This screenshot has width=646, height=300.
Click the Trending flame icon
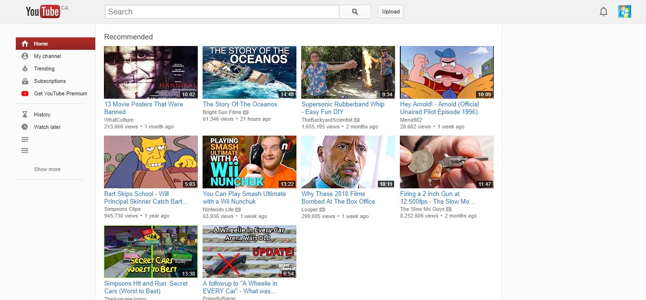[25, 69]
